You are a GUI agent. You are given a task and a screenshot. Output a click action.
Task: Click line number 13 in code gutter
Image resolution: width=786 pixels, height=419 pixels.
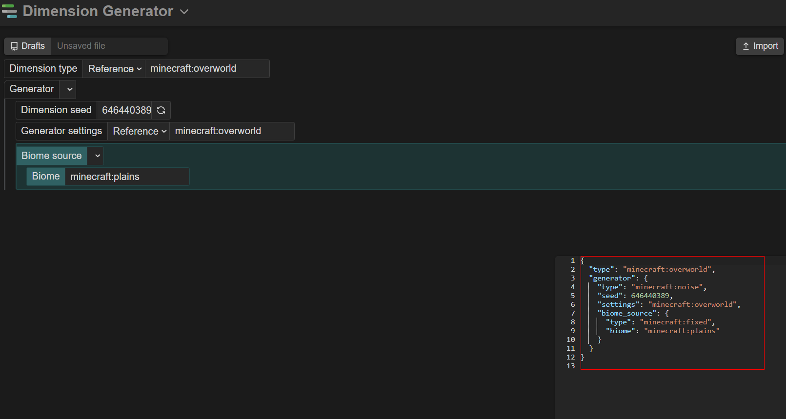coord(571,366)
